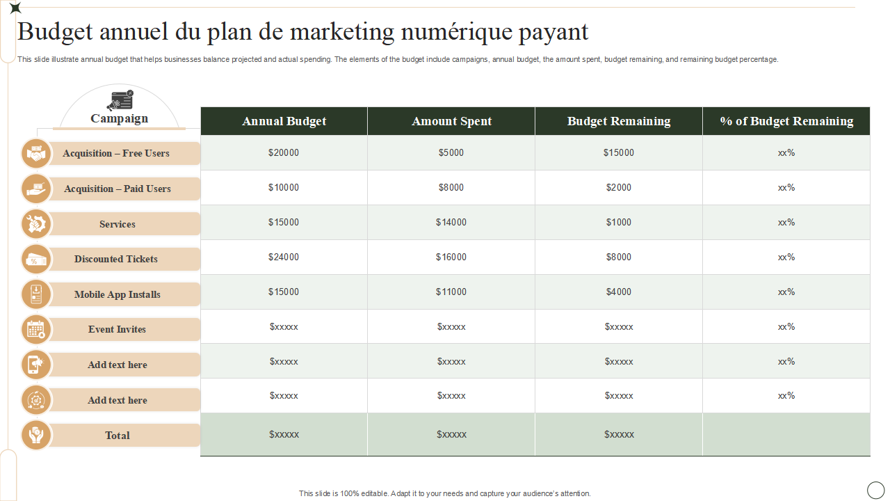Screen dimensions: 890x501
Task: Click the $20000 annual budget cell
Action: tap(284, 152)
